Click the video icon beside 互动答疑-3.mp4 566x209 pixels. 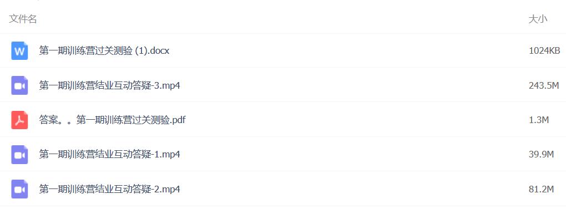[19, 85]
